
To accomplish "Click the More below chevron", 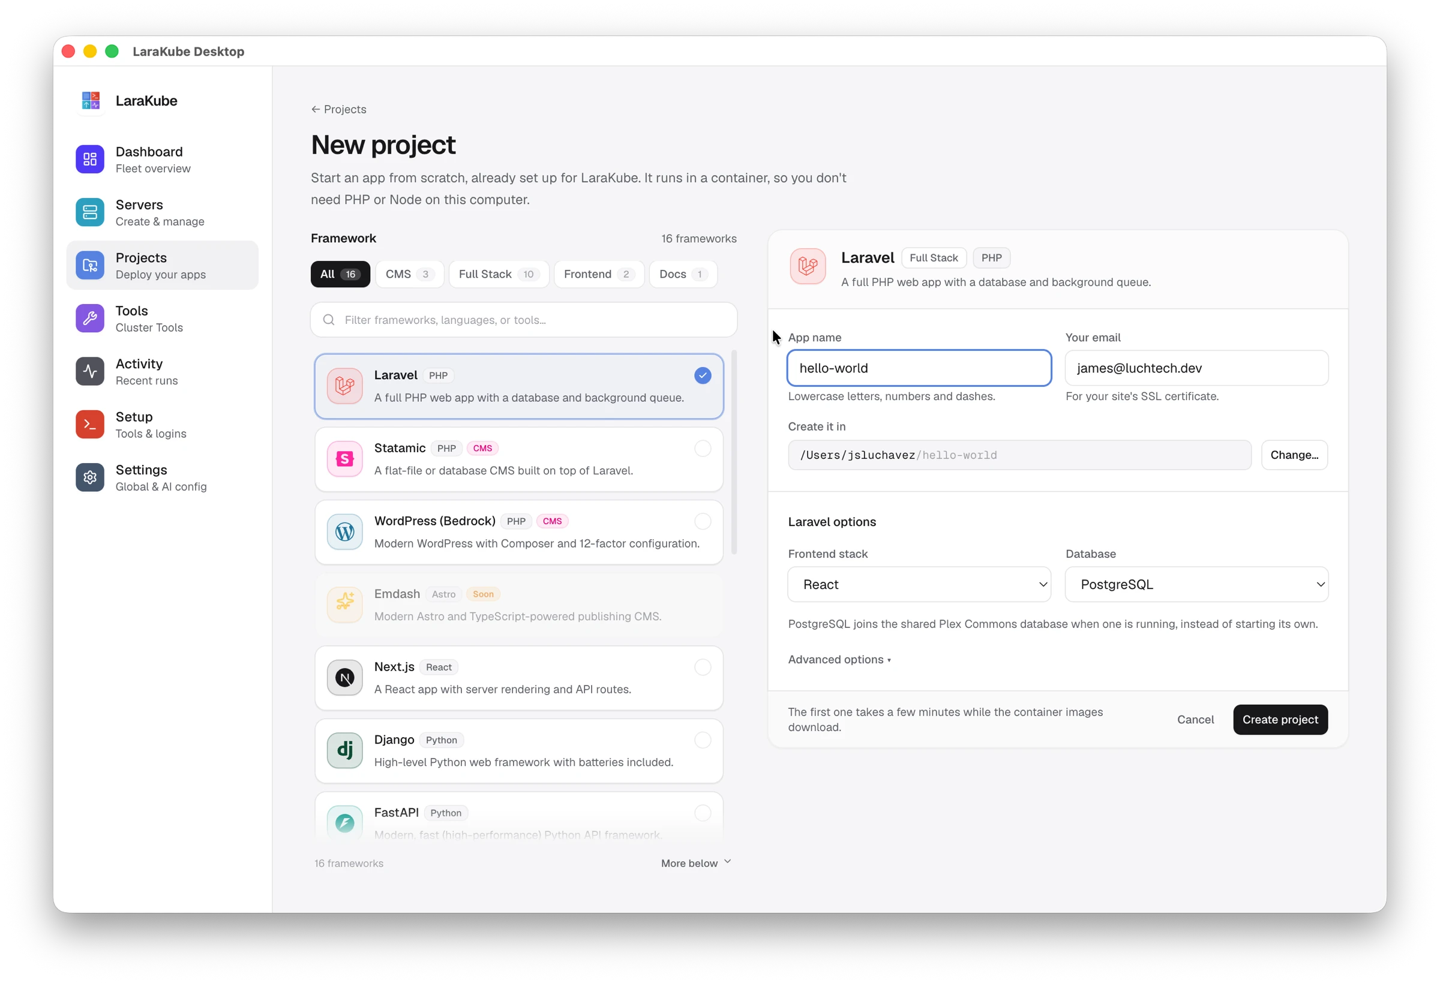I will pos(727,862).
